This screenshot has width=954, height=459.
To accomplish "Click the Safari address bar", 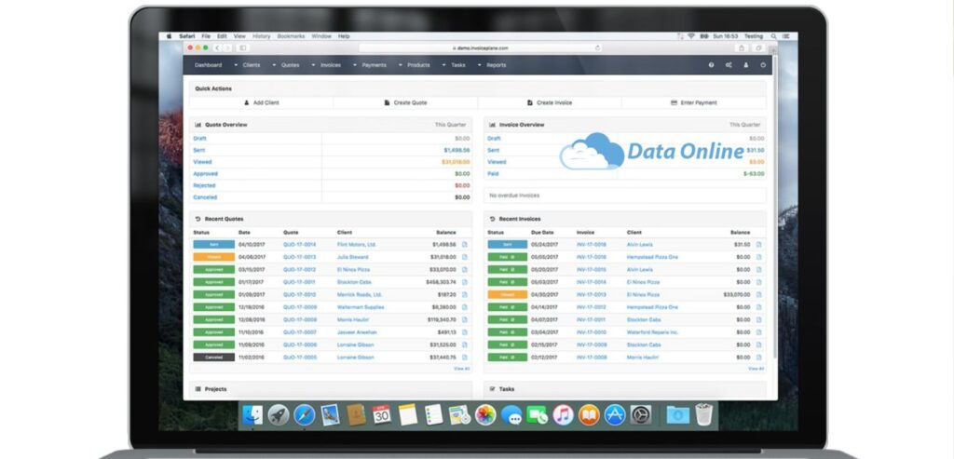I will [480, 48].
